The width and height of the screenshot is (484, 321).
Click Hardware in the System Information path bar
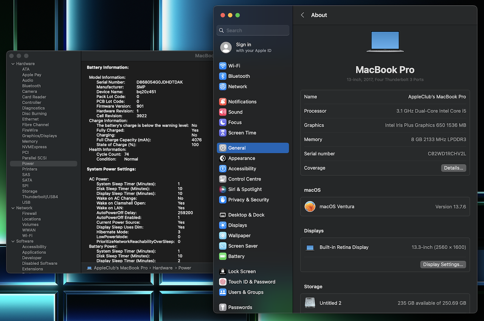163,268
